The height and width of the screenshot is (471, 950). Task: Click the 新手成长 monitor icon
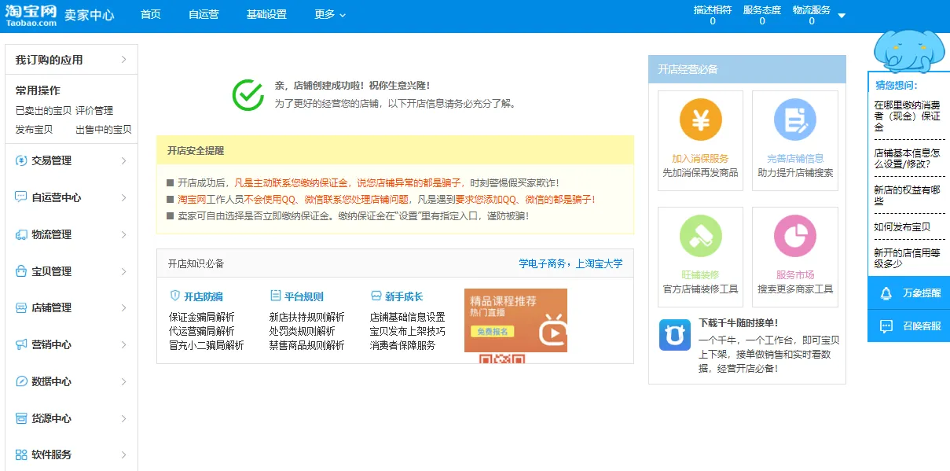click(376, 296)
